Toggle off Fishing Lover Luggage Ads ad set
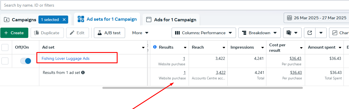349x109 pixels. pos(25,61)
